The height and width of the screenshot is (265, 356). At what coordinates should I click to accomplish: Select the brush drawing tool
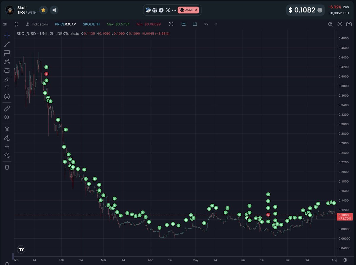(x=7, y=79)
